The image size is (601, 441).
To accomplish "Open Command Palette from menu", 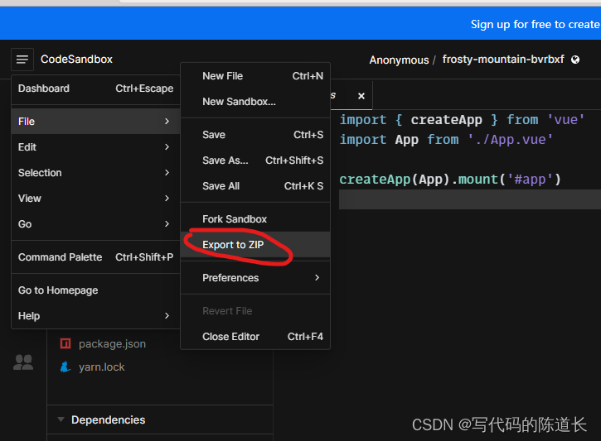I will click(x=95, y=257).
